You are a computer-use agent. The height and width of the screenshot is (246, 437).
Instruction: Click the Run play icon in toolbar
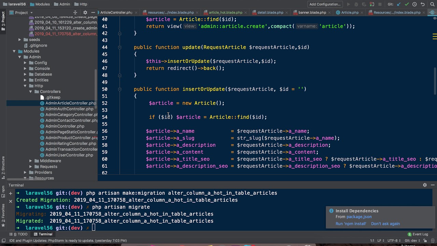(x=348, y=4)
